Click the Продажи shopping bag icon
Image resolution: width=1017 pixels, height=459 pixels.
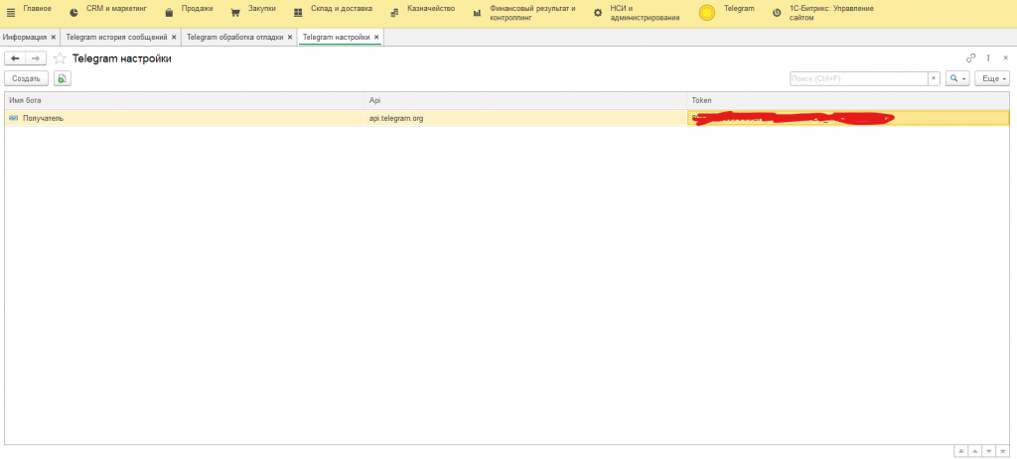coord(169,12)
